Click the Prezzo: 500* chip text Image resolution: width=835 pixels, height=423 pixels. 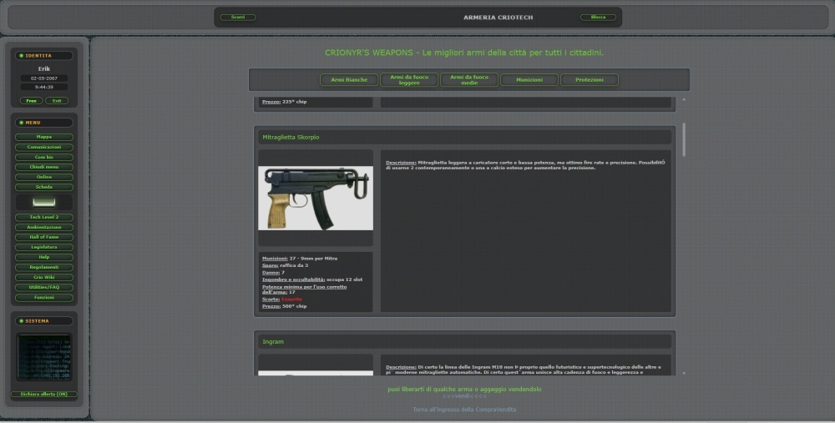coord(285,306)
